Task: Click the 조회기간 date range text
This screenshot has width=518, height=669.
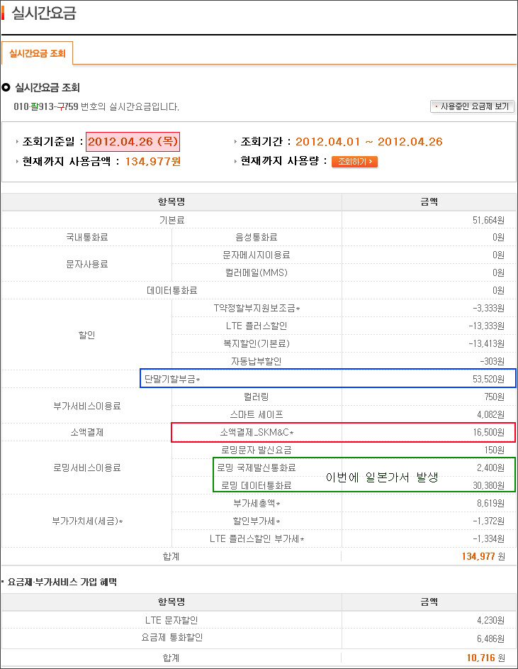Action: coord(368,142)
